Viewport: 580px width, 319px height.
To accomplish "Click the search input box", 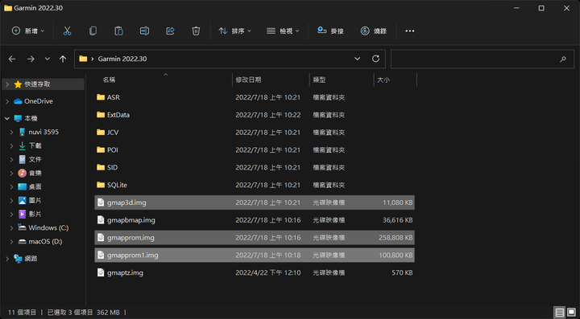I will coord(483,59).
